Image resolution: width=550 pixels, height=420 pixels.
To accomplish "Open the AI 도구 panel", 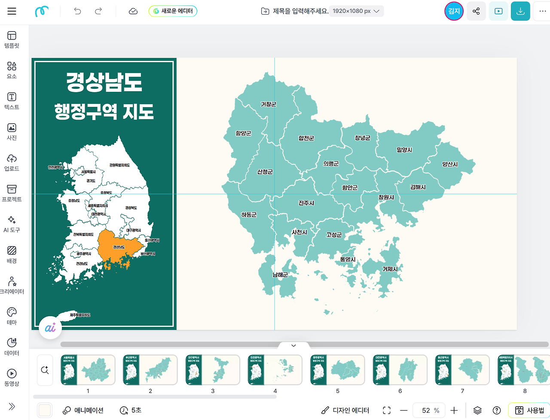I will [12, 224].
